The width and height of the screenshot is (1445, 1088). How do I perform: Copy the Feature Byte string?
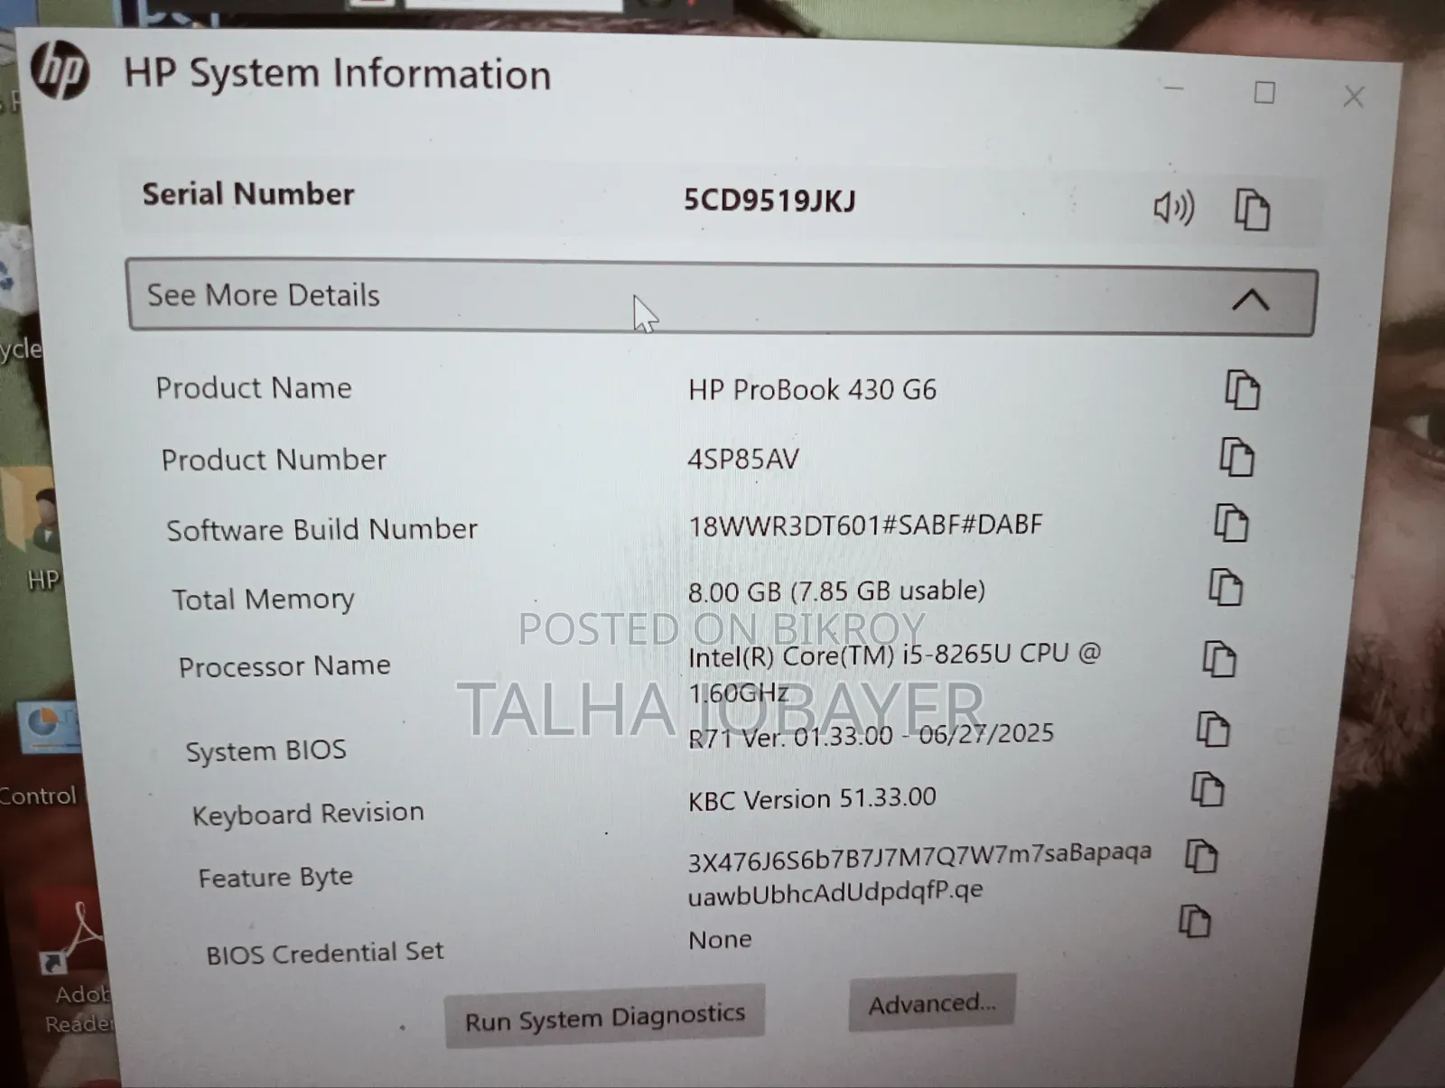coord(1201,856)
